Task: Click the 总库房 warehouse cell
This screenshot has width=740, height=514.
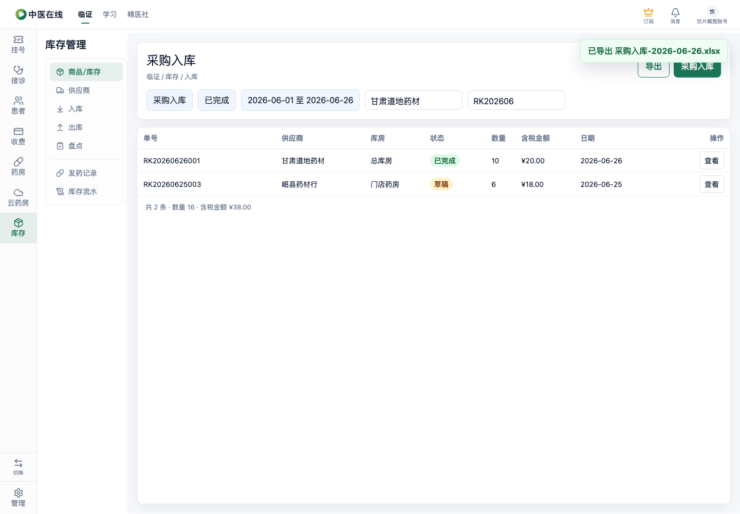Action: coord(381,161)
